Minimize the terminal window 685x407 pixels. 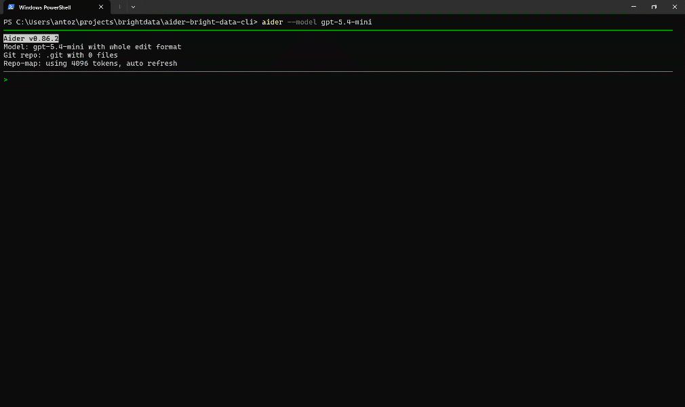point(633,7)
